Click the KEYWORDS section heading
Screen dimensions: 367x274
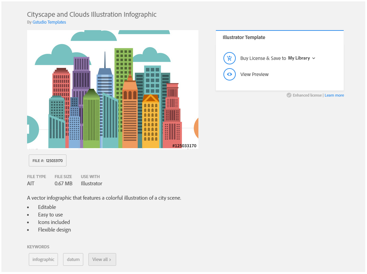pos(38,247)
